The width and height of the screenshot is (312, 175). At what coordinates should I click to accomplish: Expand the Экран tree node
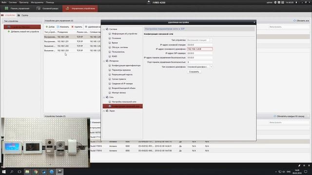pos(104,111)
